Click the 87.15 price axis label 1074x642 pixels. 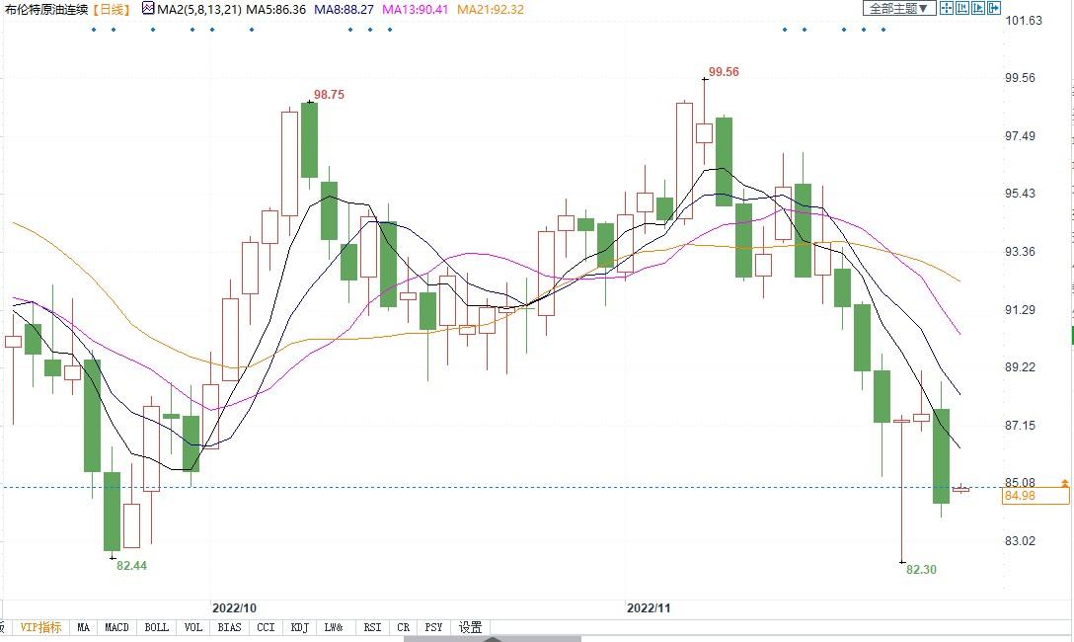(1020, 426)
